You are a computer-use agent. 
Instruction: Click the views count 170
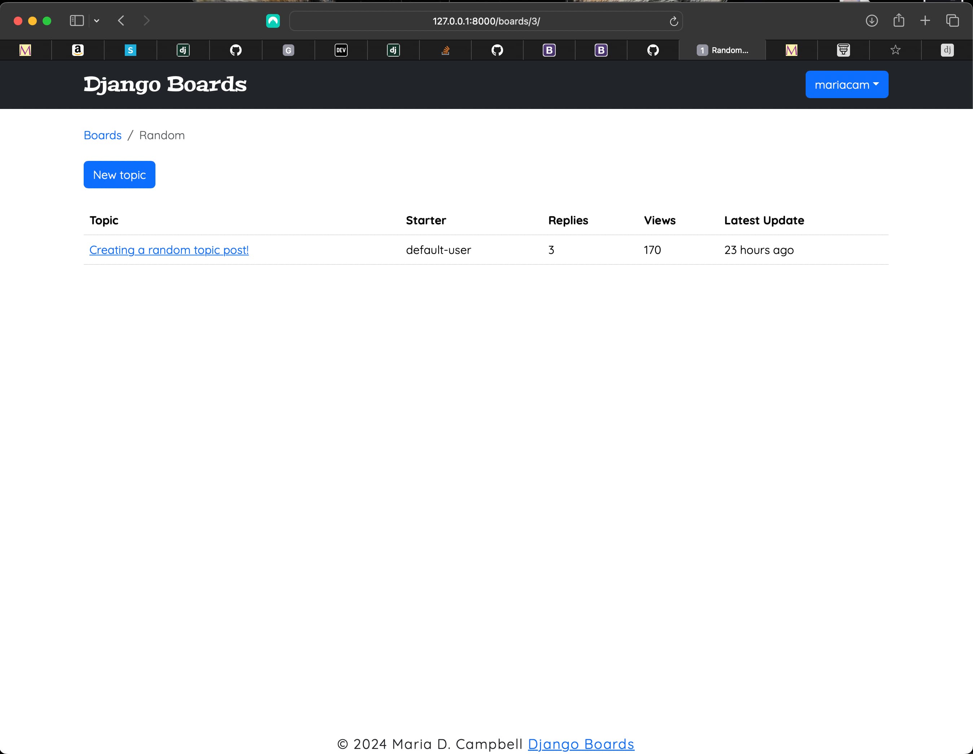(x=652, y=250)
